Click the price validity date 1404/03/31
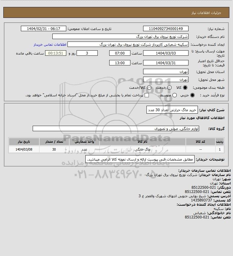The height and width of the screenshot is (256, 233). [x=166, y=63]
